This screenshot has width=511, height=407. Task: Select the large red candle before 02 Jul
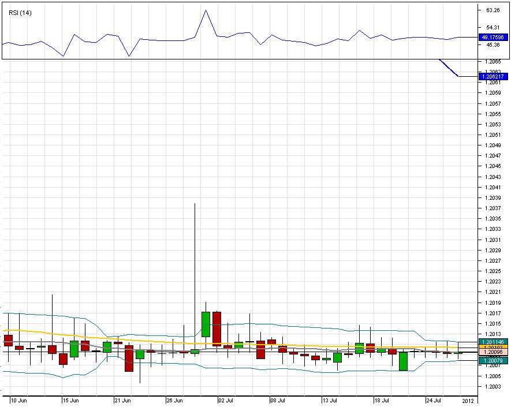point(217,328)
